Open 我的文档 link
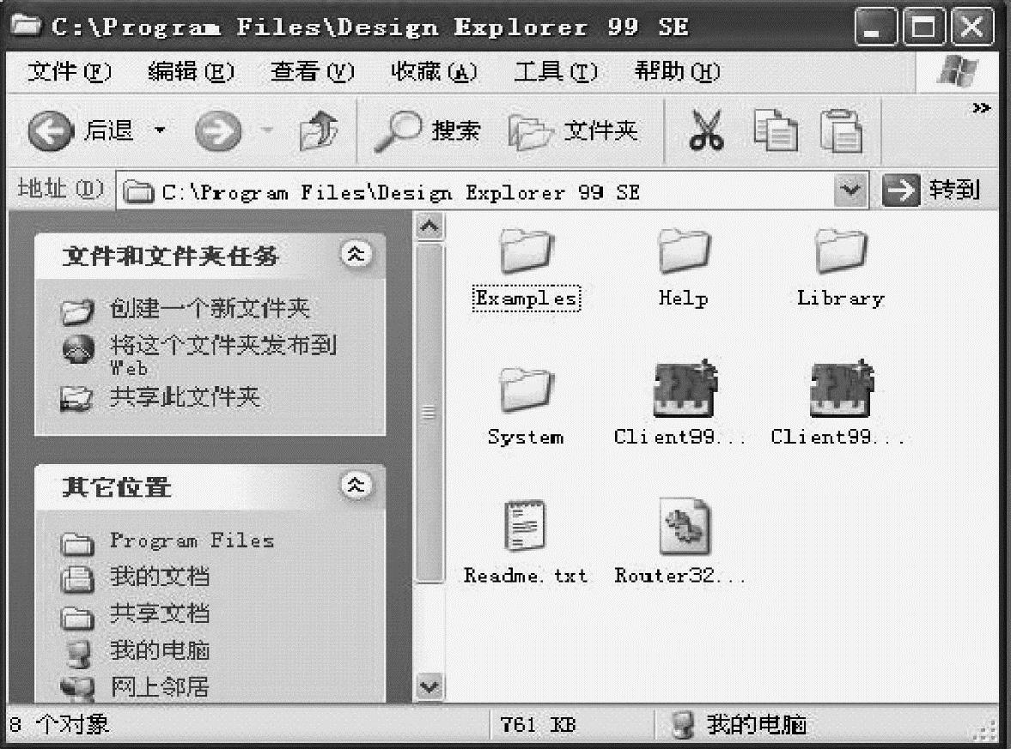The width and height of the screenshot is (1011, 749). tap(159, 577)
